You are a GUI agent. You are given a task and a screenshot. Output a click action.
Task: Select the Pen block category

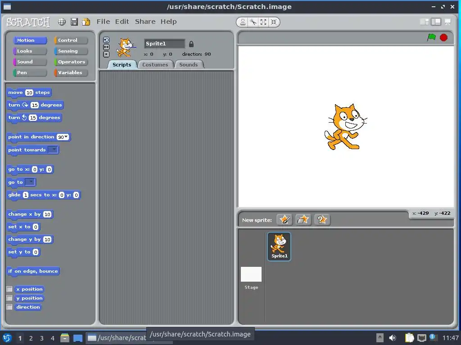(30, 73)
